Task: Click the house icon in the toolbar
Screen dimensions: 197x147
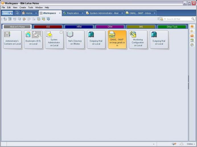Action: coord(24,19)
